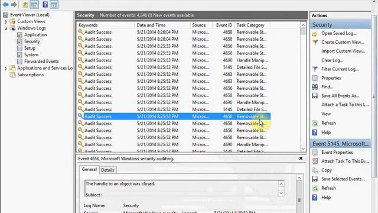Sort by the Event ID column header

pos(223,25)
